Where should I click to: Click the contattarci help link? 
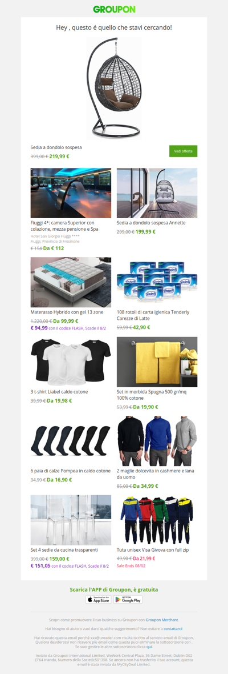click(173, 628)
